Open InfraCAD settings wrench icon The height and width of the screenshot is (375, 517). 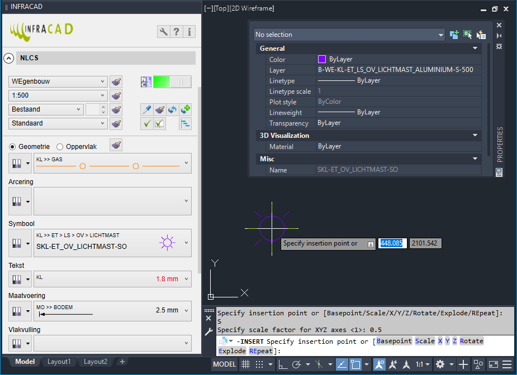click(163, 32)
